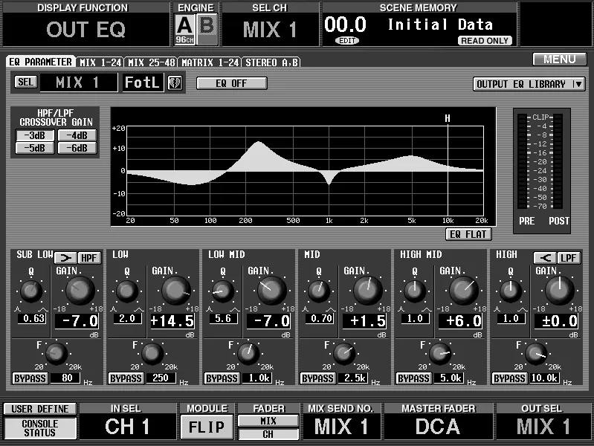Screen dimensions: 594x446
Task: Bypass the LOW MID band
Action: (222, 378)
